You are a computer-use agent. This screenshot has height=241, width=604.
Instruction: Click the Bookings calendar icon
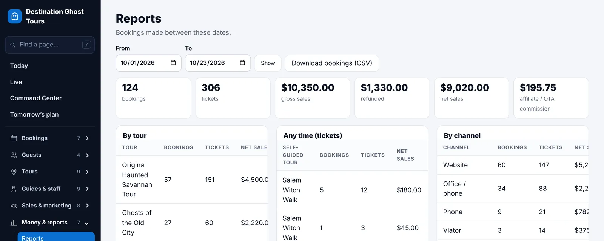[14, 138]
